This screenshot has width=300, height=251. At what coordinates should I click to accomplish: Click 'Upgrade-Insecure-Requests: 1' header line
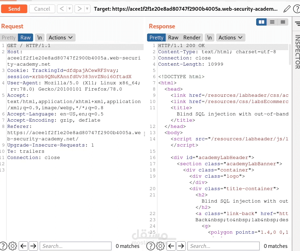[x=50, y=145]
